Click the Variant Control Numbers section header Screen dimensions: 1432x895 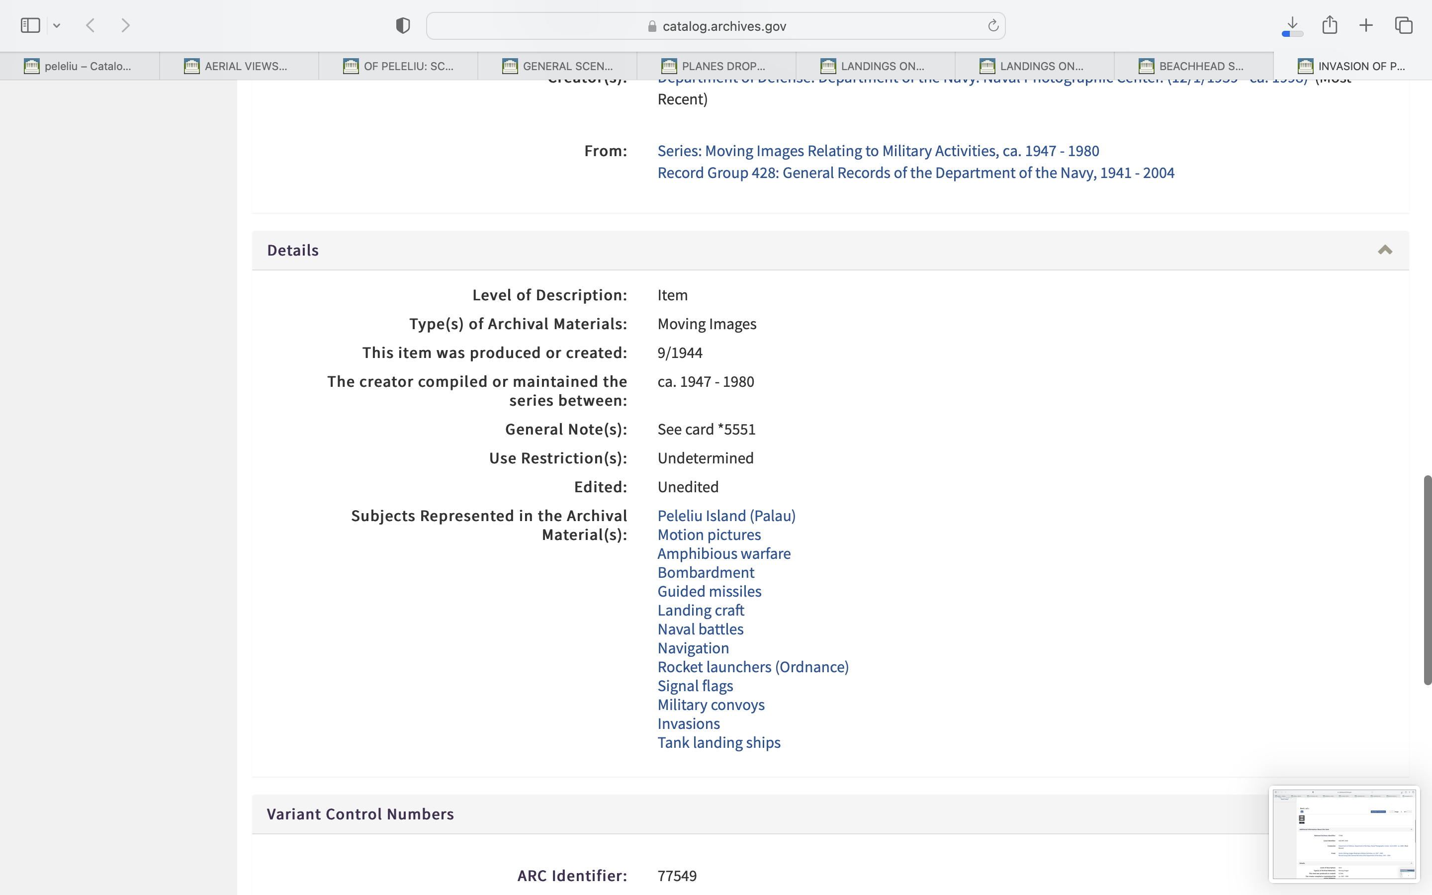(x=360, y=814)
